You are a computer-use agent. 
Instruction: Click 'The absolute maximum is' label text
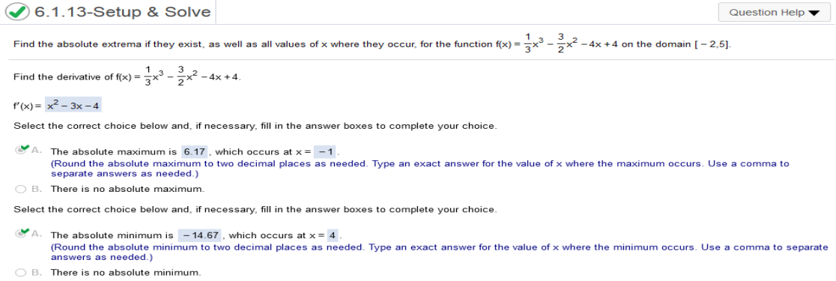114,152
